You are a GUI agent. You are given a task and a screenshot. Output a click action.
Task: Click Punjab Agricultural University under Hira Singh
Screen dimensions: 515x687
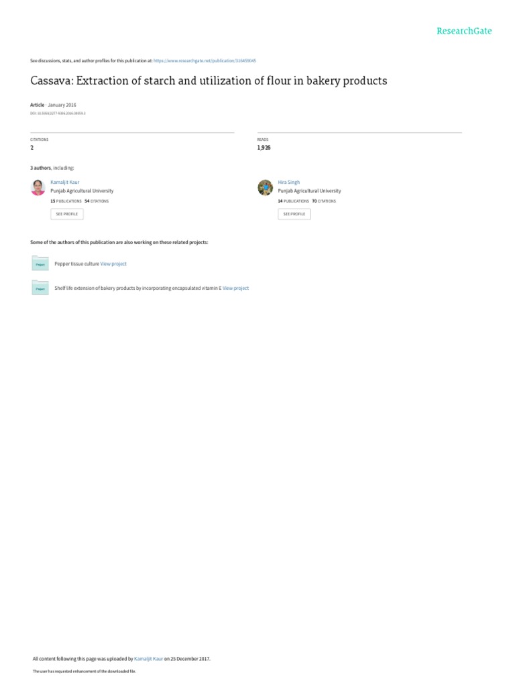[x=310, y=191]
